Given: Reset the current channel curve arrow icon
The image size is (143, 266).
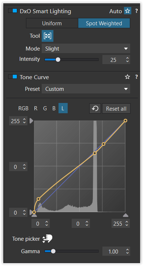Looking at the screenshot, I should point(95,108).
